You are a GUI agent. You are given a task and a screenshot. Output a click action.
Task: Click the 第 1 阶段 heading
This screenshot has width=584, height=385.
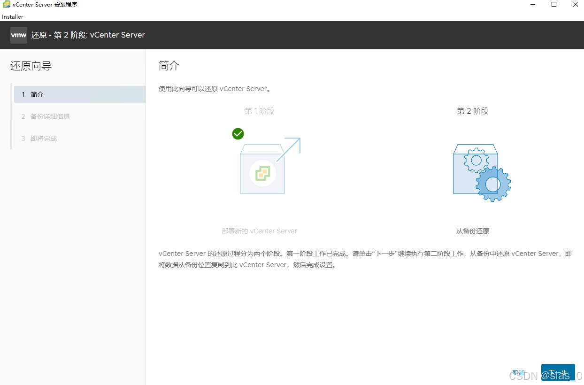[260, 111]
